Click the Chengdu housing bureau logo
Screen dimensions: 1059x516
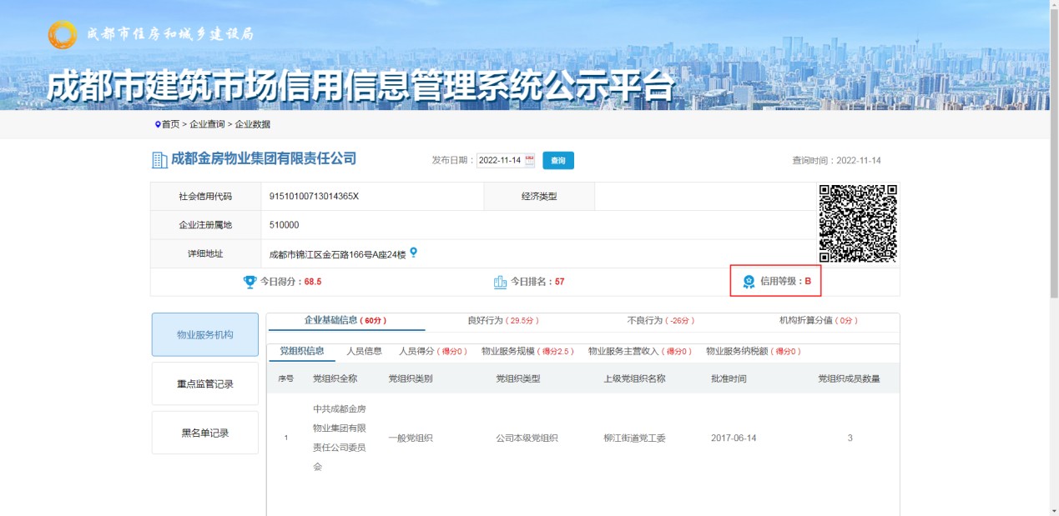point(63,34)
